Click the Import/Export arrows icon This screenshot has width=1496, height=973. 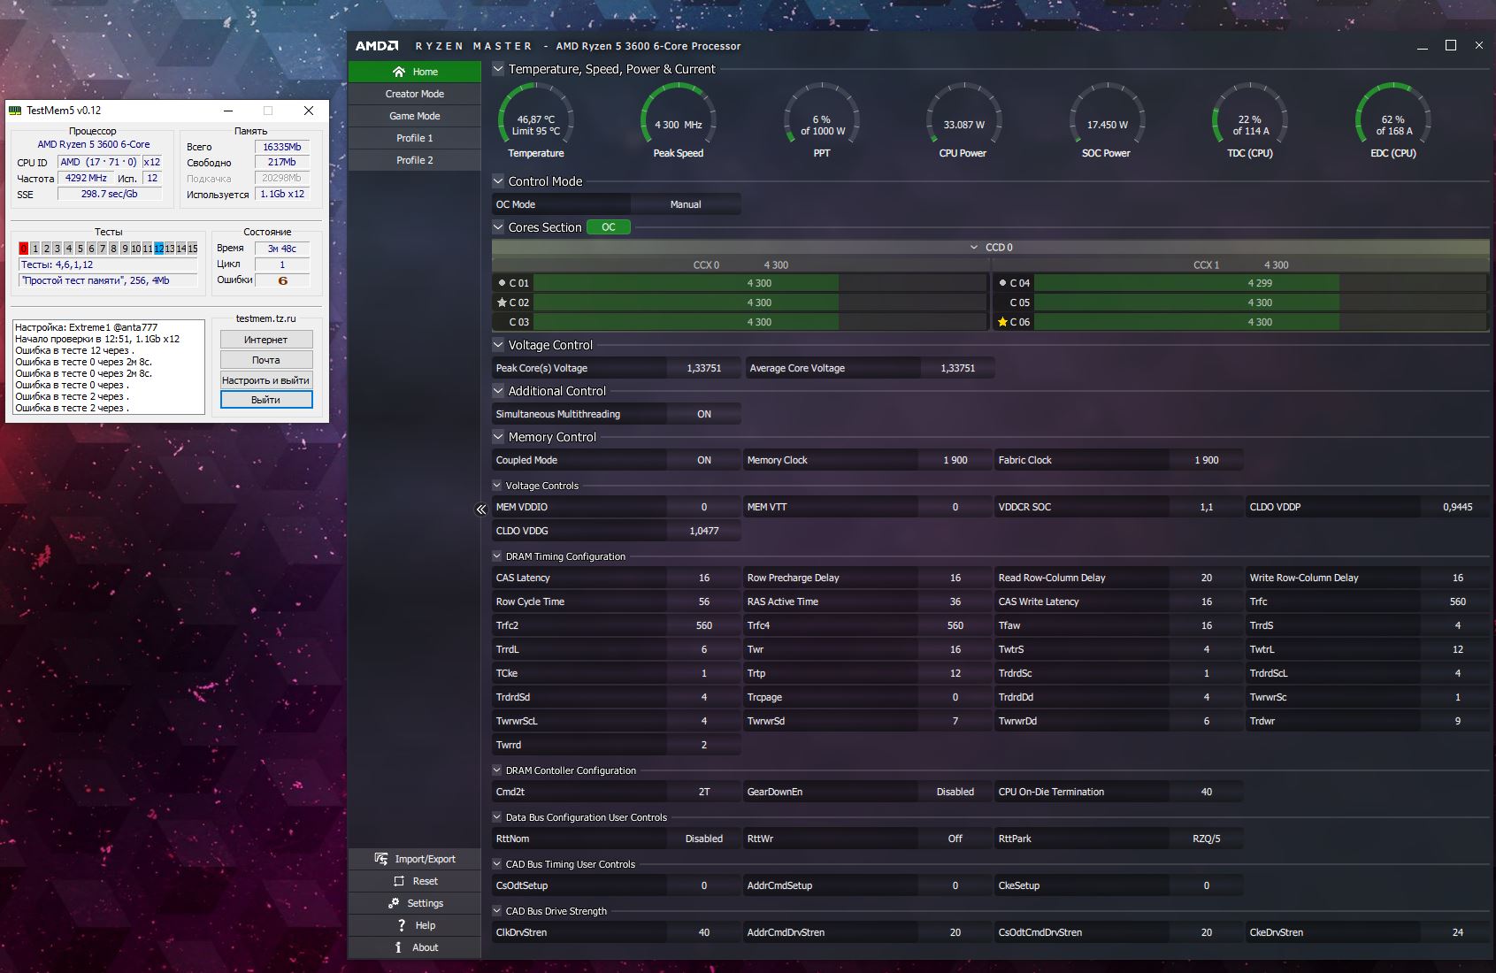coord(381,859)
